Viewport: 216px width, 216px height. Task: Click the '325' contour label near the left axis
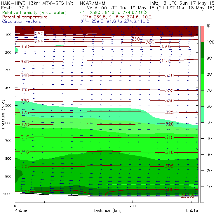25,113
